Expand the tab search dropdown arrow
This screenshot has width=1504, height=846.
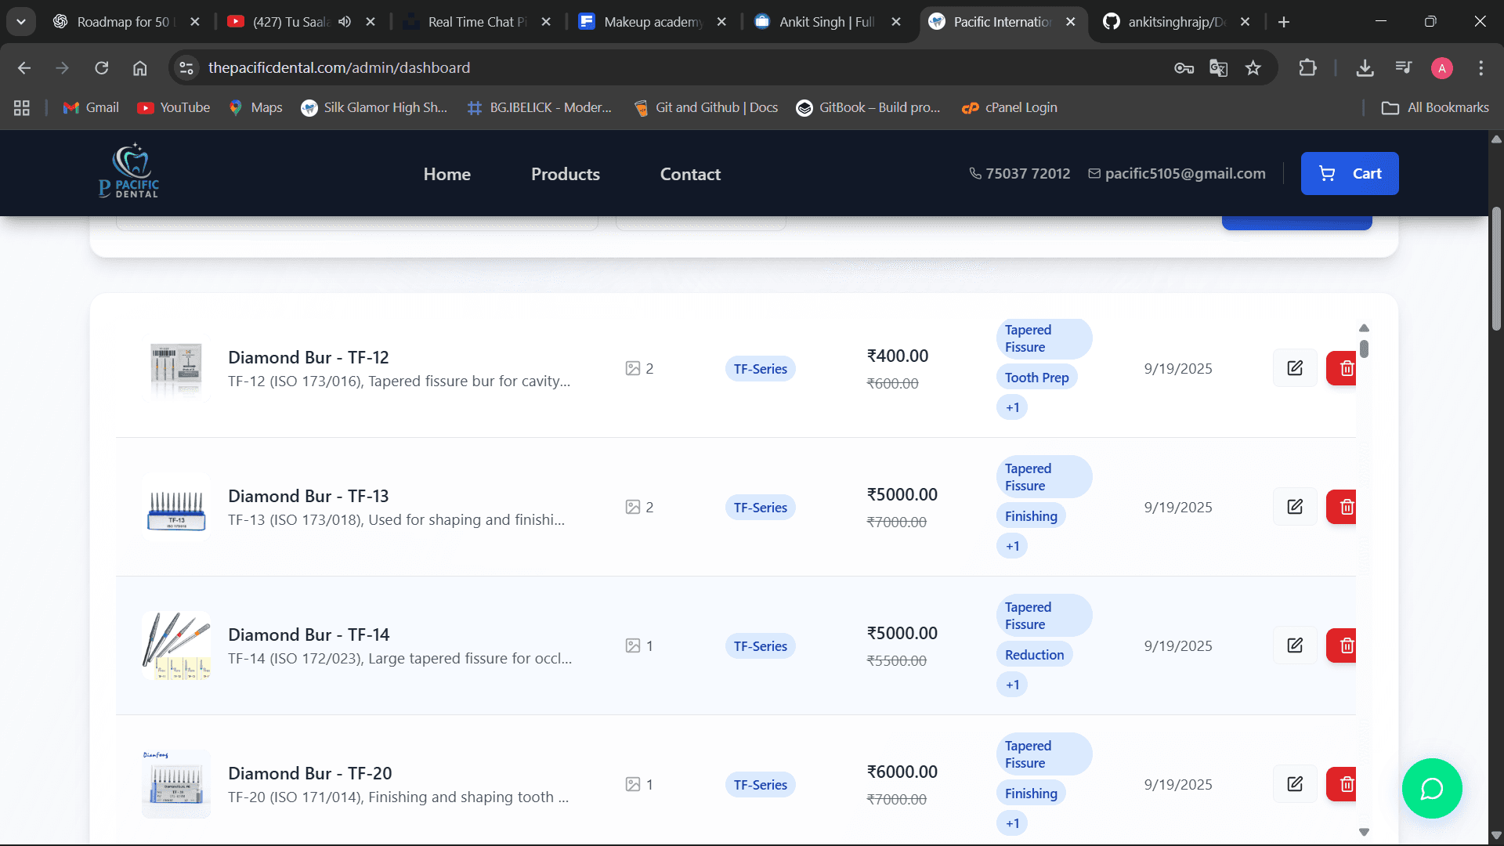tap(21, 22)
